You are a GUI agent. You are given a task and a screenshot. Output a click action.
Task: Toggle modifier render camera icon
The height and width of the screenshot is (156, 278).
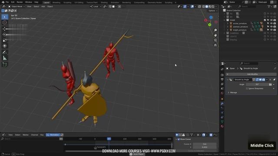coord(264,80)
